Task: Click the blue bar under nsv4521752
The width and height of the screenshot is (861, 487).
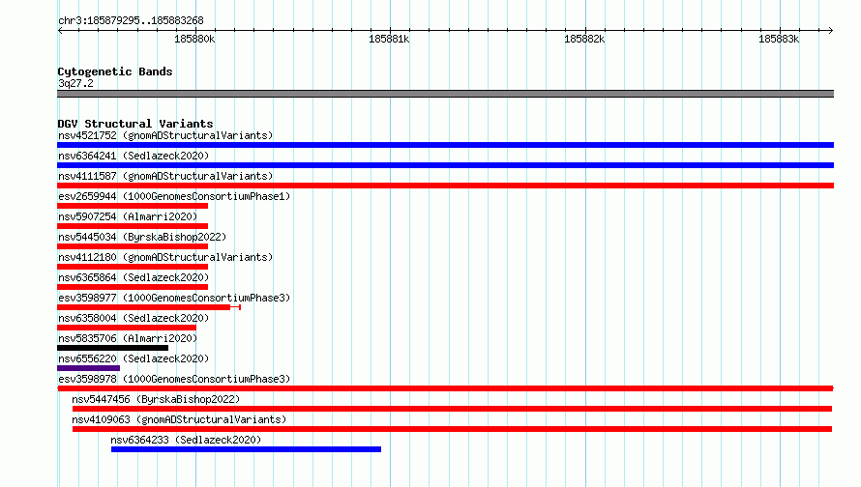Action: click(x=445, y=145)
